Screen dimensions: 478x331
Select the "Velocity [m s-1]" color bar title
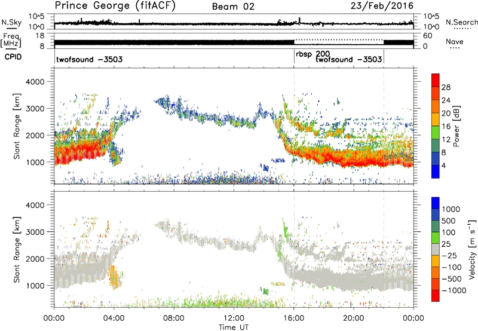[x=472, y=249]
